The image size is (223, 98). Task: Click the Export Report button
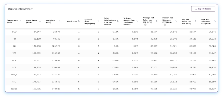tap(203, 9)
